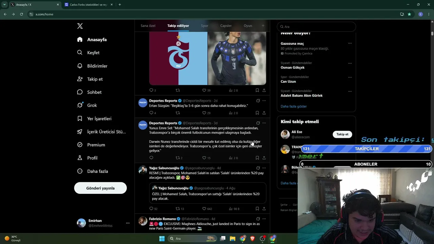Screen dimensions: 434x244
Task: Click the X search field Ara
Action: point(316,26)
